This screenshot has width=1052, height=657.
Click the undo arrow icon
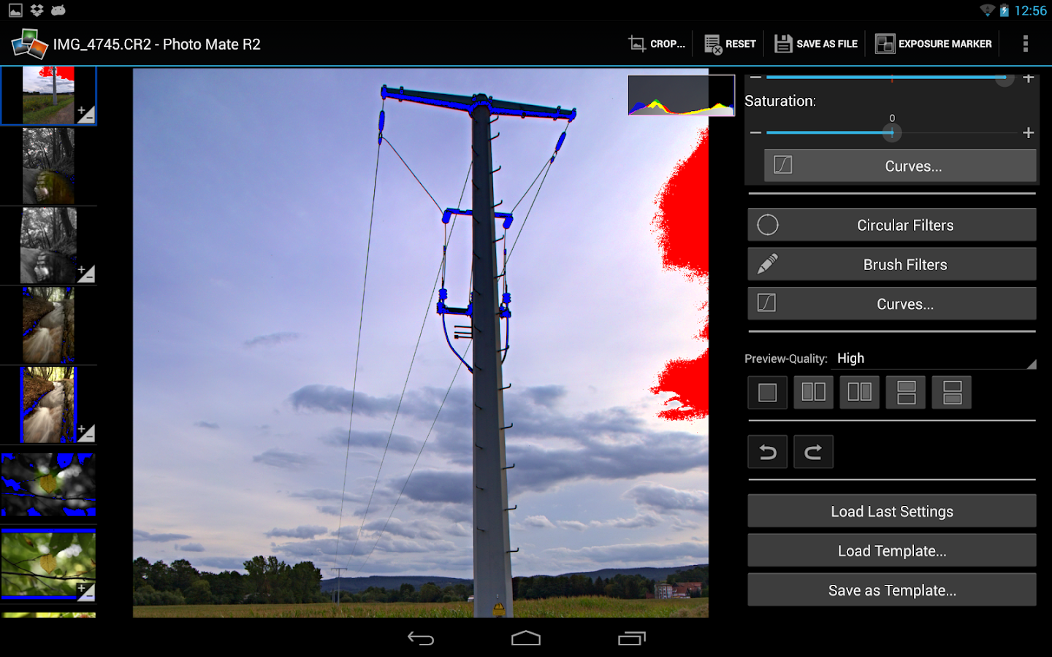[767, 451]
